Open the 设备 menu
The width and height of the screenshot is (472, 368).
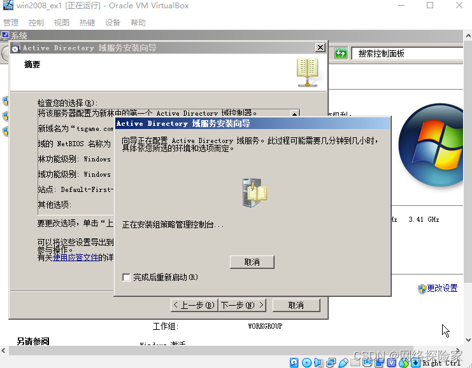point(113,22)
